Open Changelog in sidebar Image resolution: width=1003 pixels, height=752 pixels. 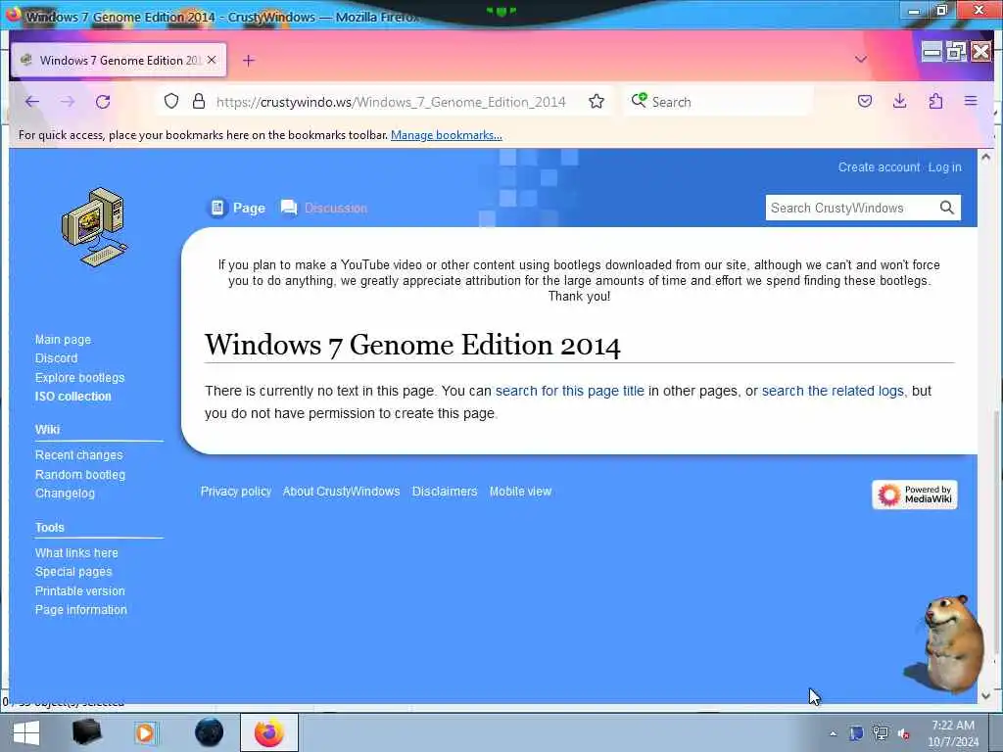coord(65,493)
